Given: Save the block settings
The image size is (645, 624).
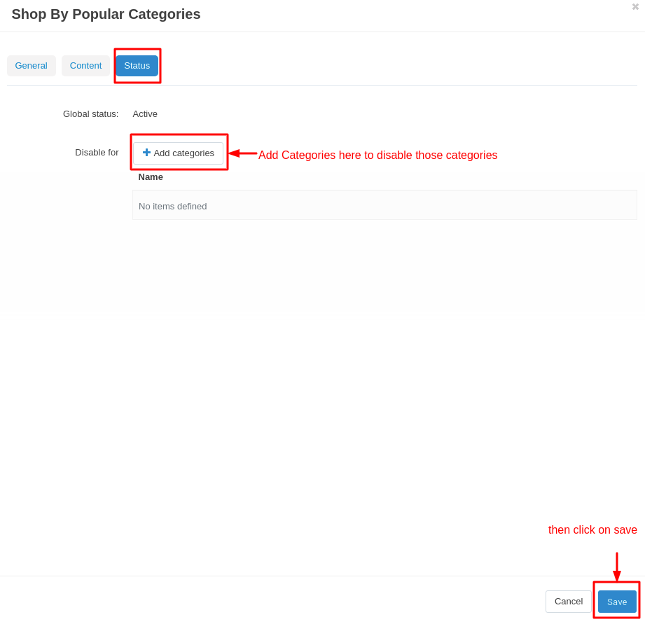Looking at the screenshot, I should (617, 602).
